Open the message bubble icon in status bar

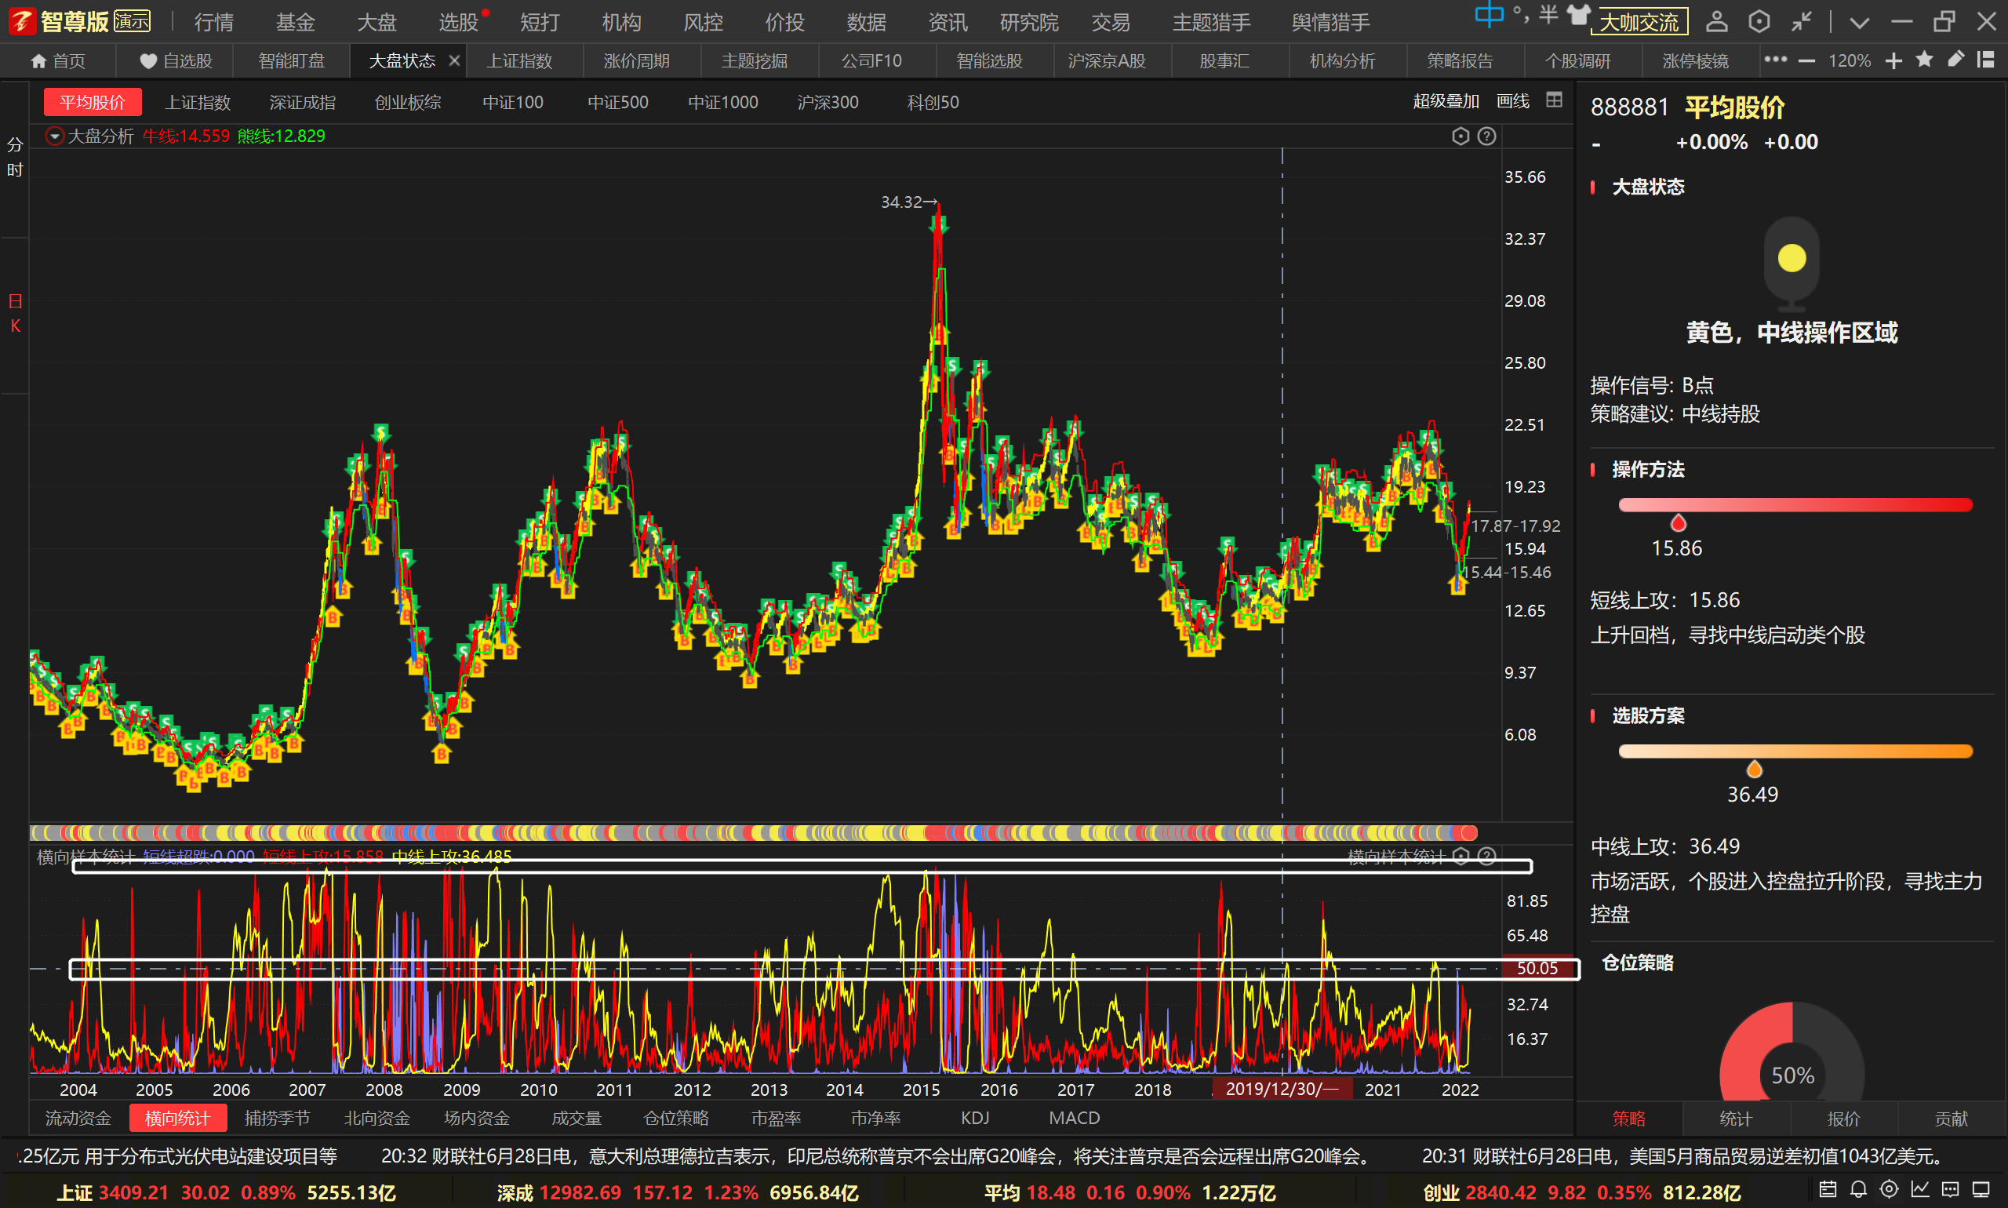[1950, 1189]
